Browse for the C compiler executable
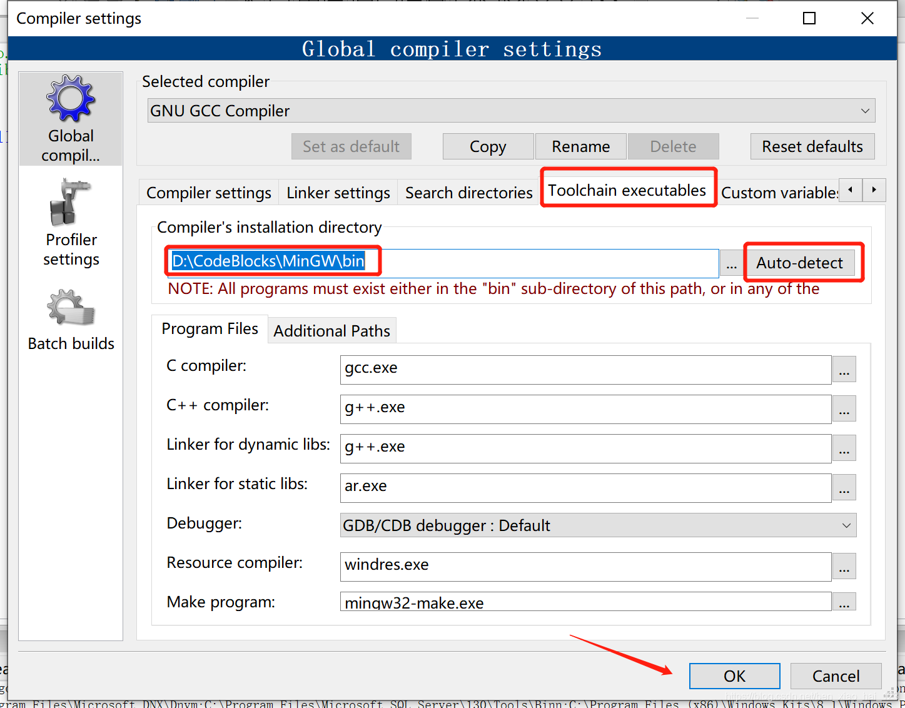This screenshot has height=708, width=905. [844, 370]
